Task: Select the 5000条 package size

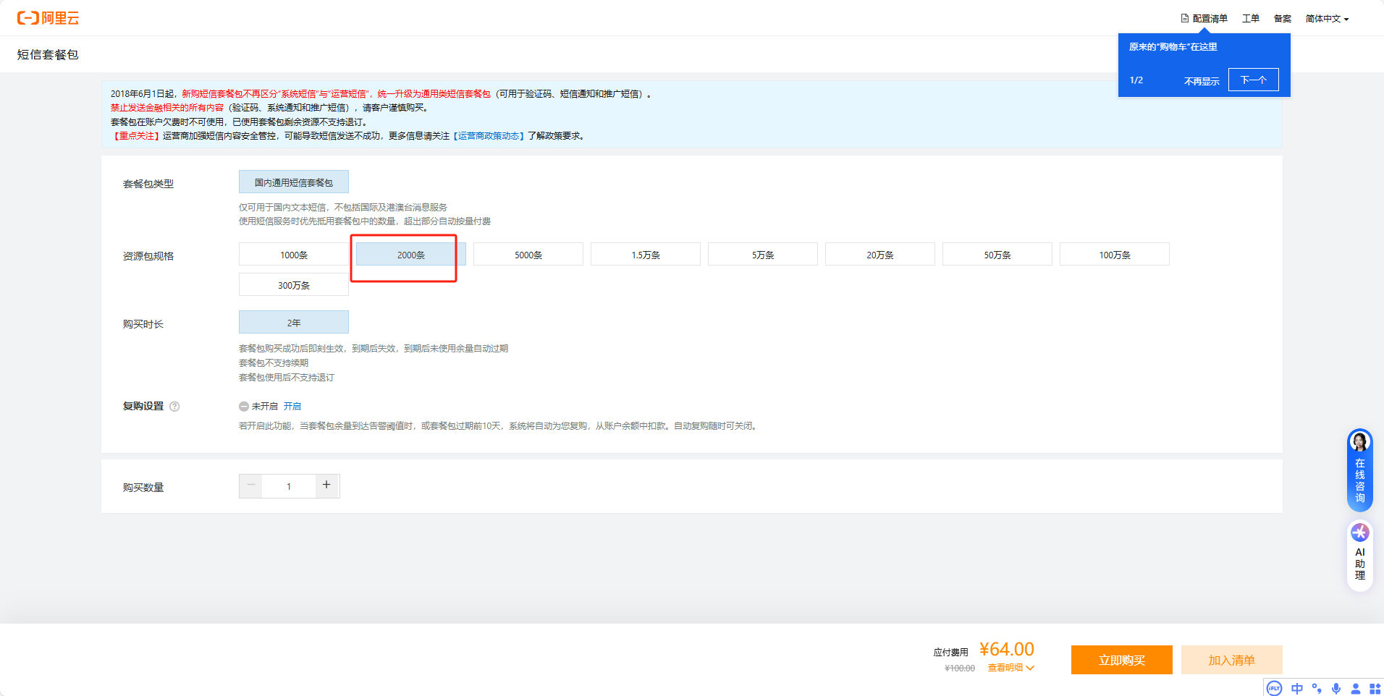Action: tap(528, 255)
